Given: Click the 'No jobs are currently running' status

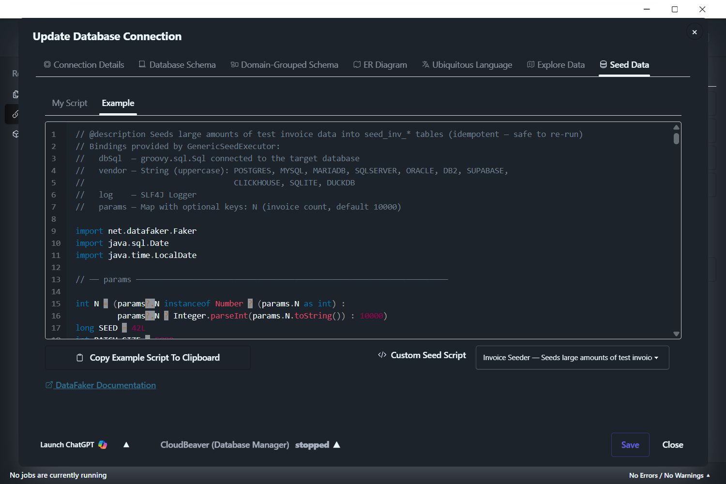Looking at the screenshot, I should (x=58, y=475).
